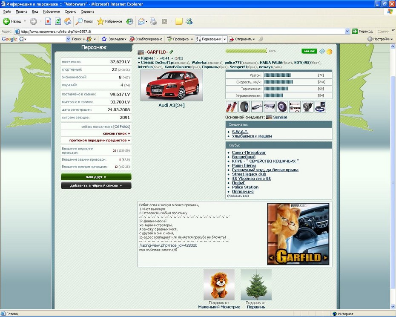Click the Скорость stat bar
This screenshot has width=396, height=317.
pyautogui.click(x=278, y=82)
